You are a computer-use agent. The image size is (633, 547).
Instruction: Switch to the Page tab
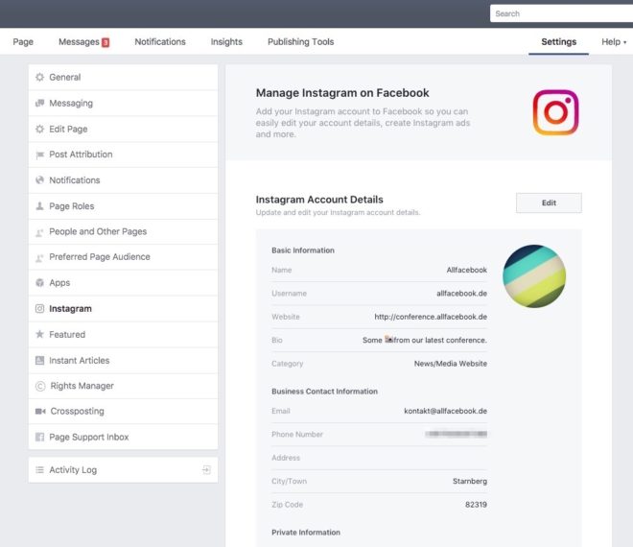tap(23, 41)
